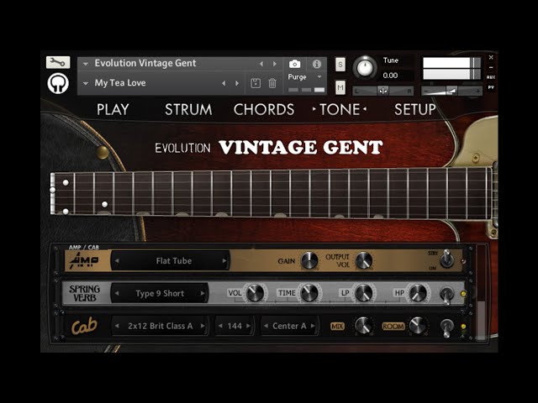Toggle the Solo S button
The width and height of the screenshot is (538, 403).
[340, 65]
